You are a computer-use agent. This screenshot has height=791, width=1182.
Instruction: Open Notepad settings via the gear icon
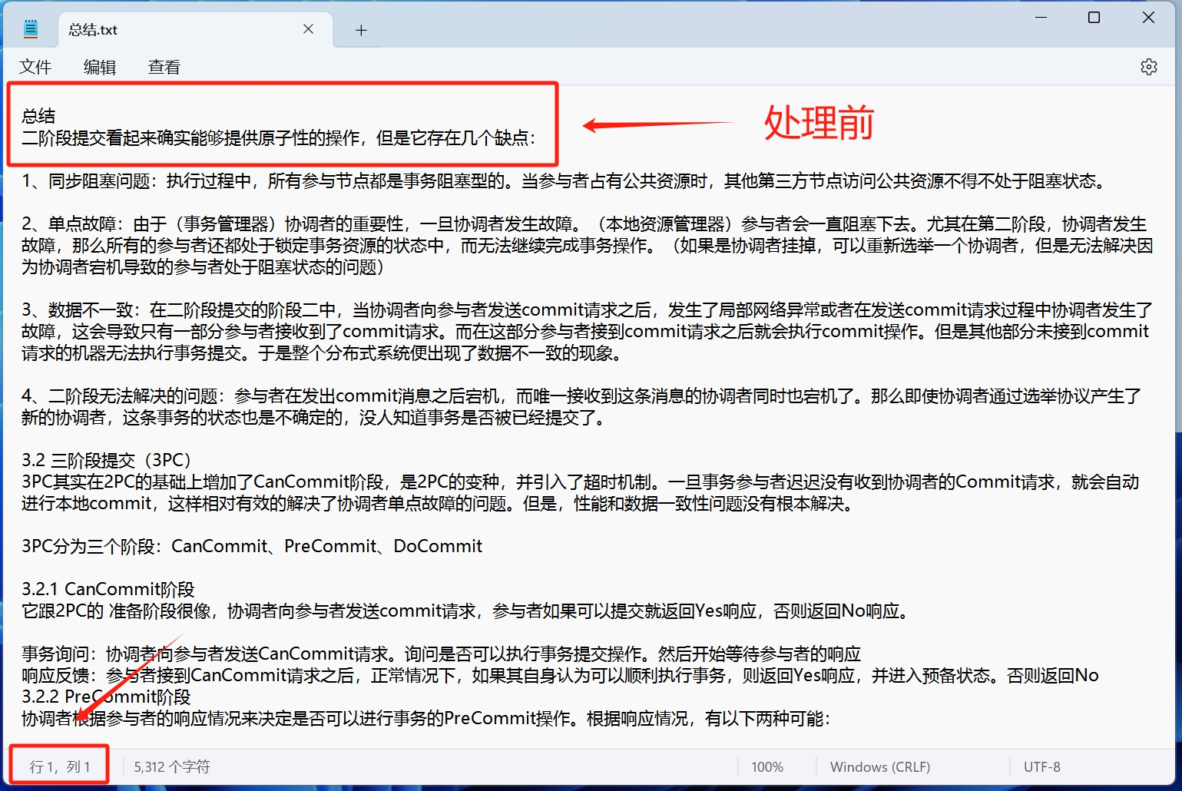(1148, 67)
